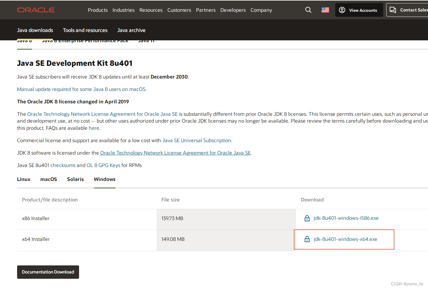Open the Partners menu
This screenshot has width=428, height=289.
tap(206, 10)
